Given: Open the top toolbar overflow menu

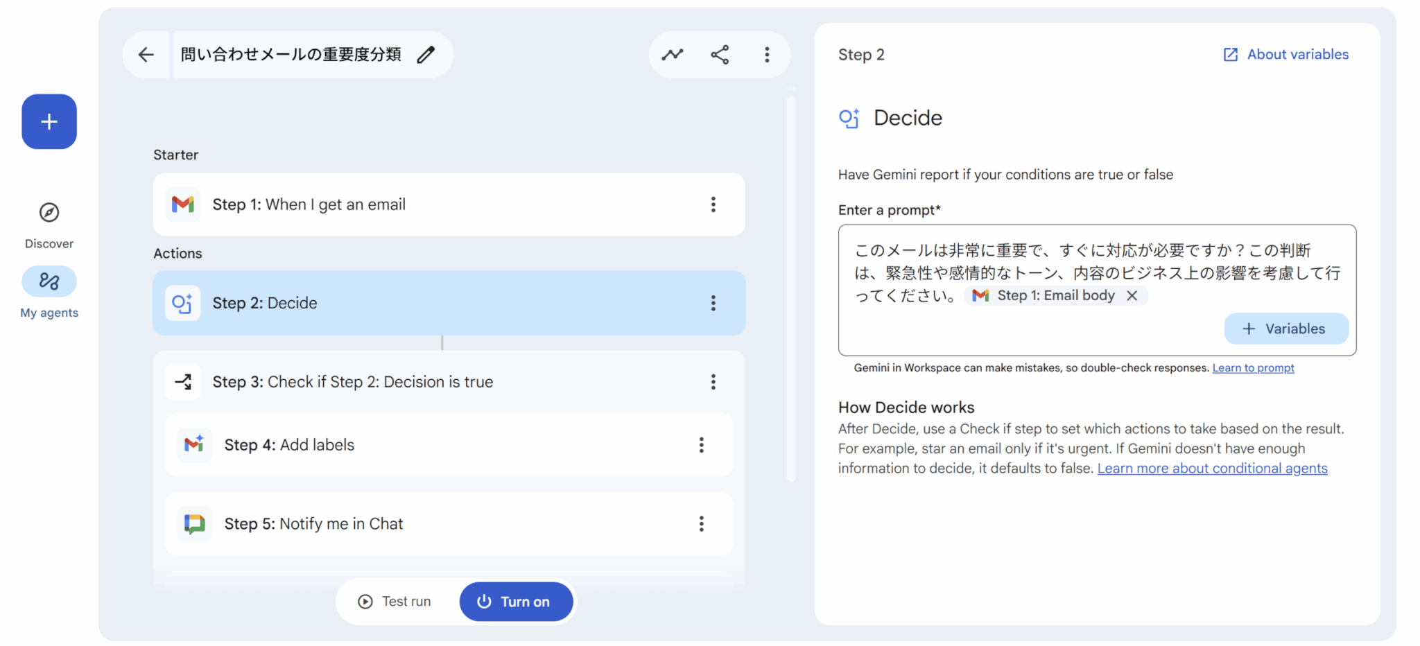Looking at the screenshot, I should (766, 55).
